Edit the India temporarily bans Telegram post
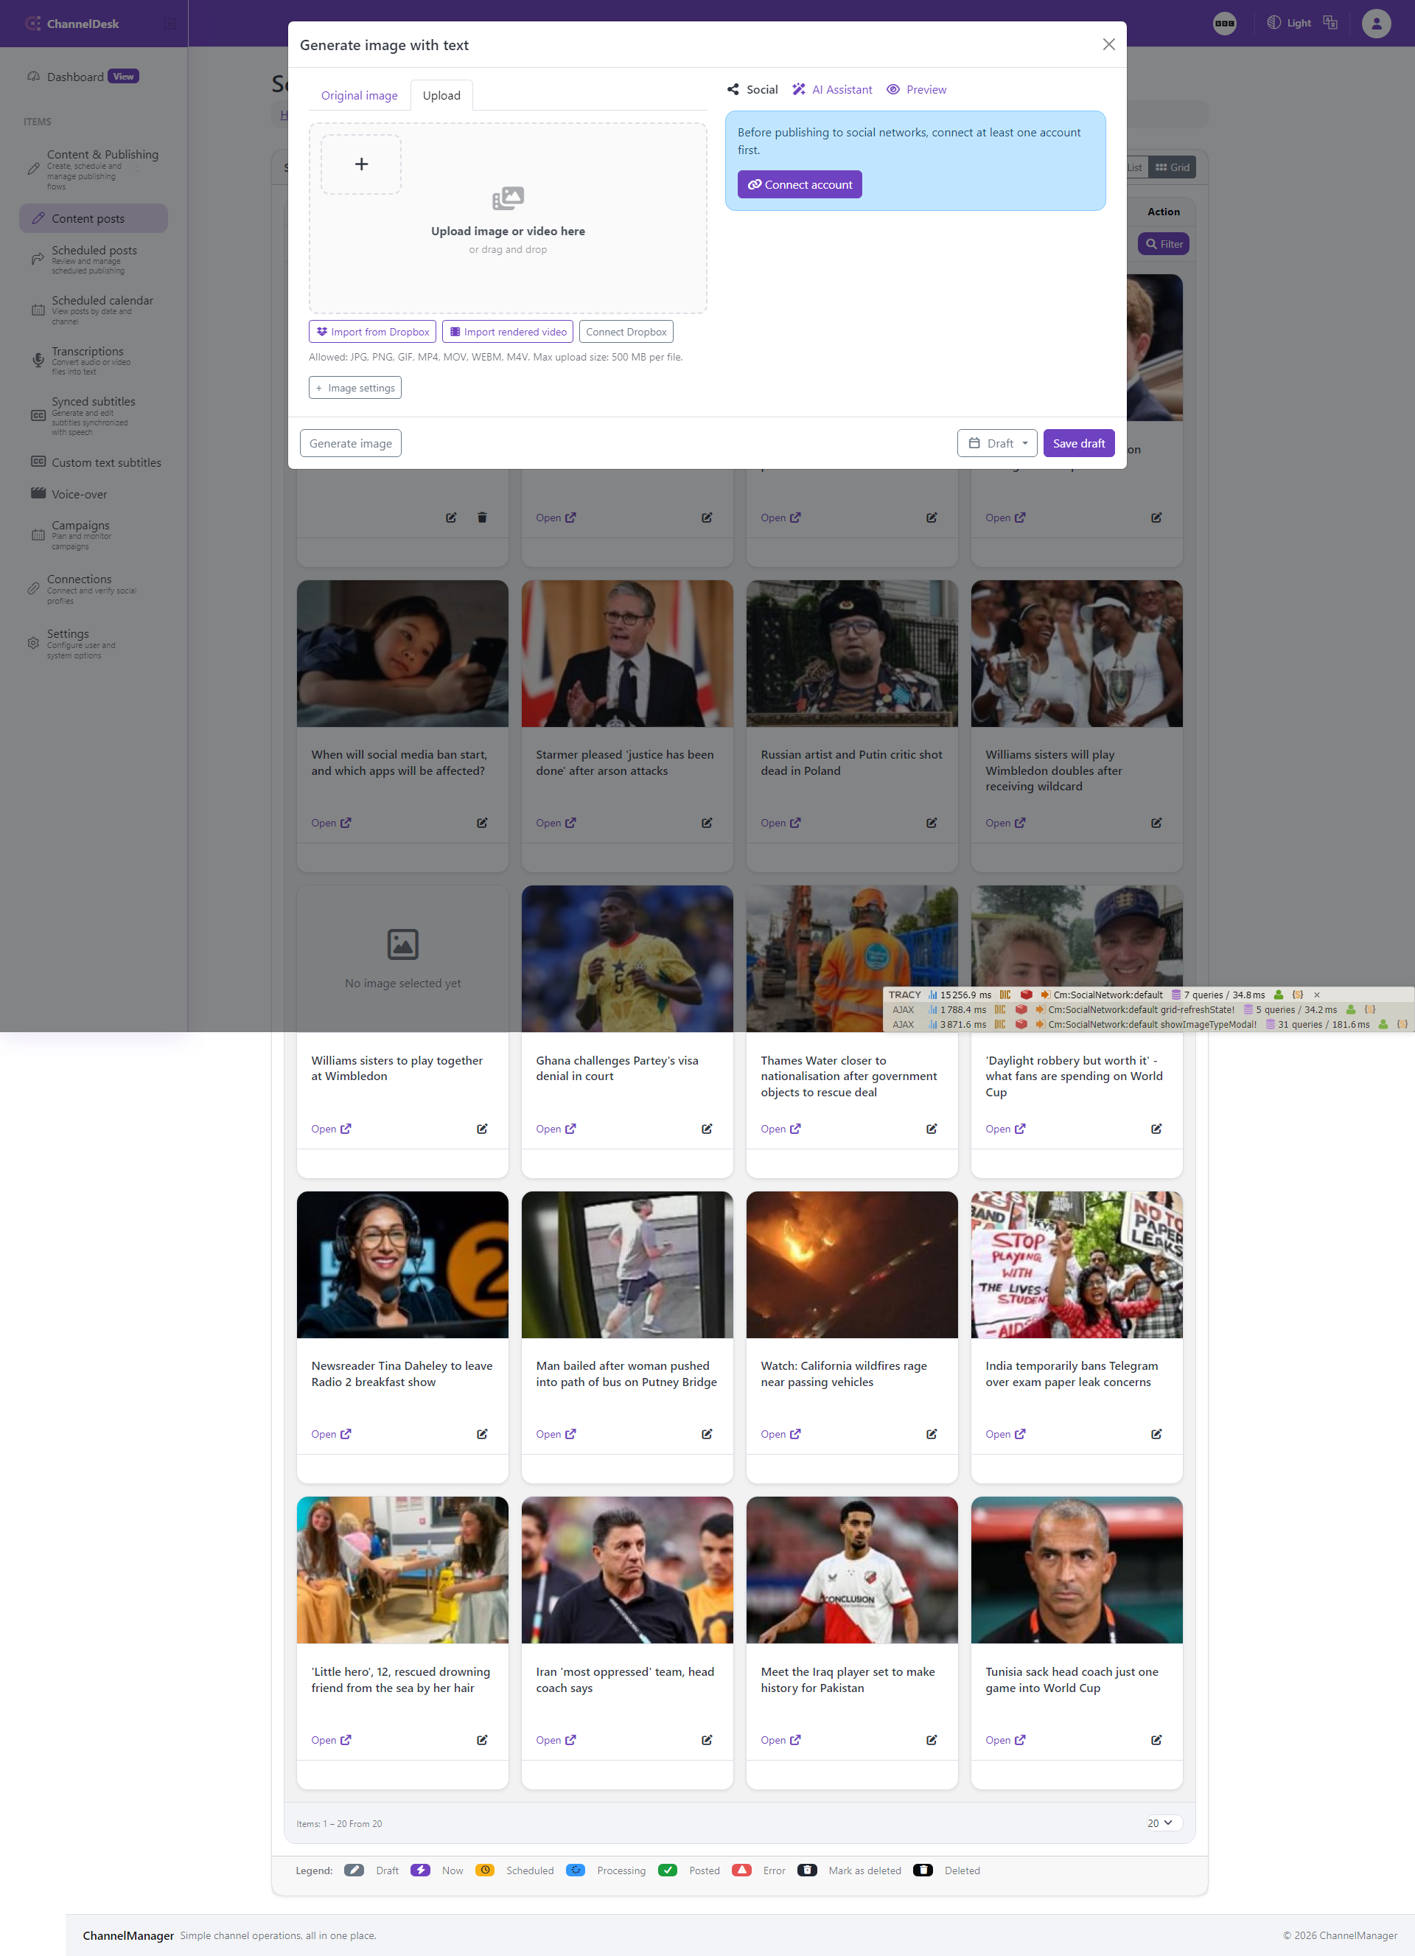The width and height of the screenshot is (1415, 1956). point(1156,1434)
